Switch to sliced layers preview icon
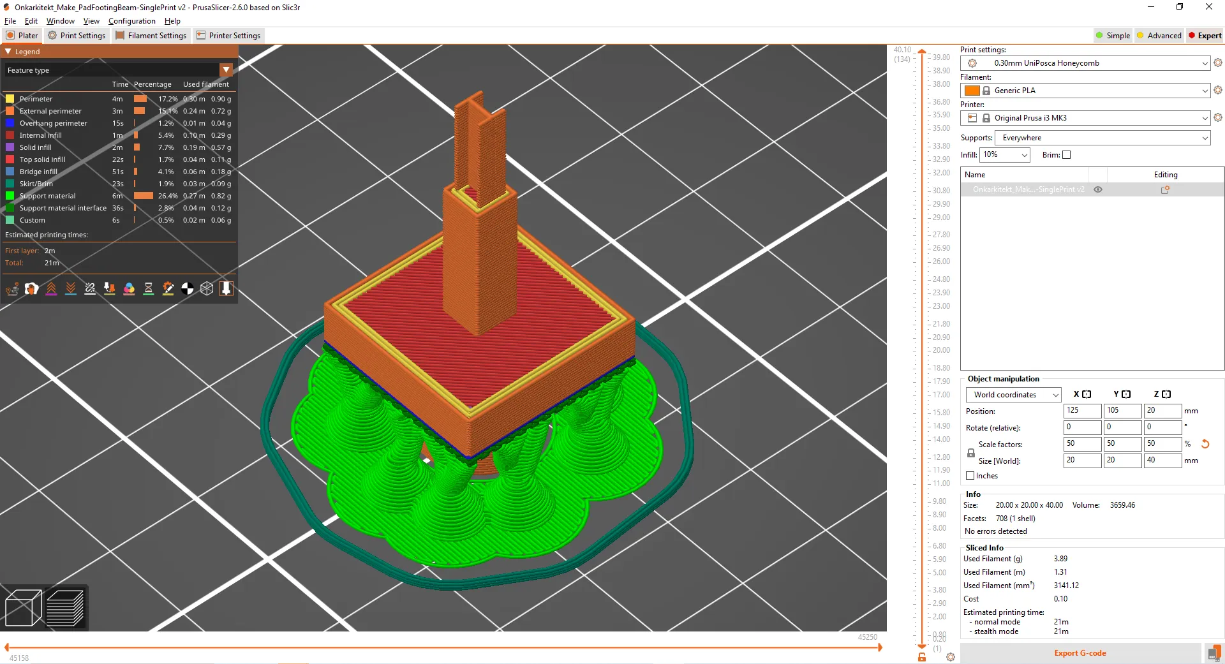This screenshot has height=664, width=1225. coord(65,608)
